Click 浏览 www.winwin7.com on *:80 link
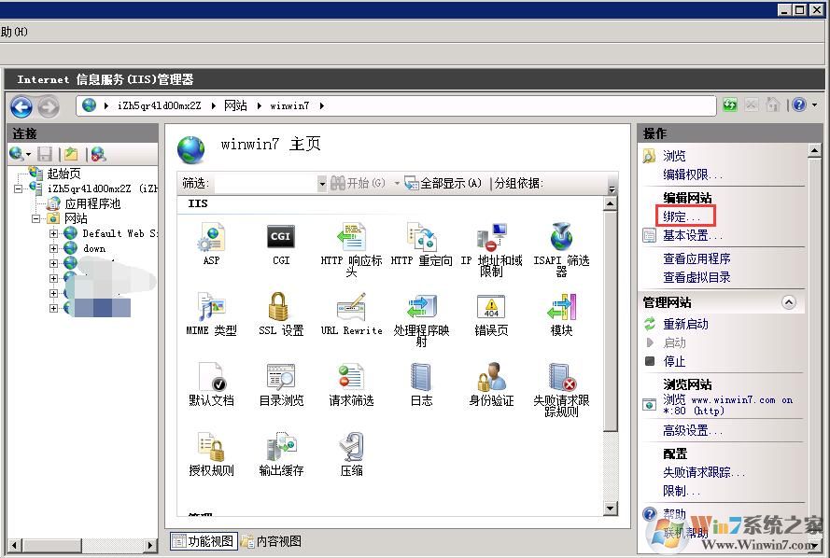Image resolution: width=830 pixels, height=558 pixels. (728, 405)
